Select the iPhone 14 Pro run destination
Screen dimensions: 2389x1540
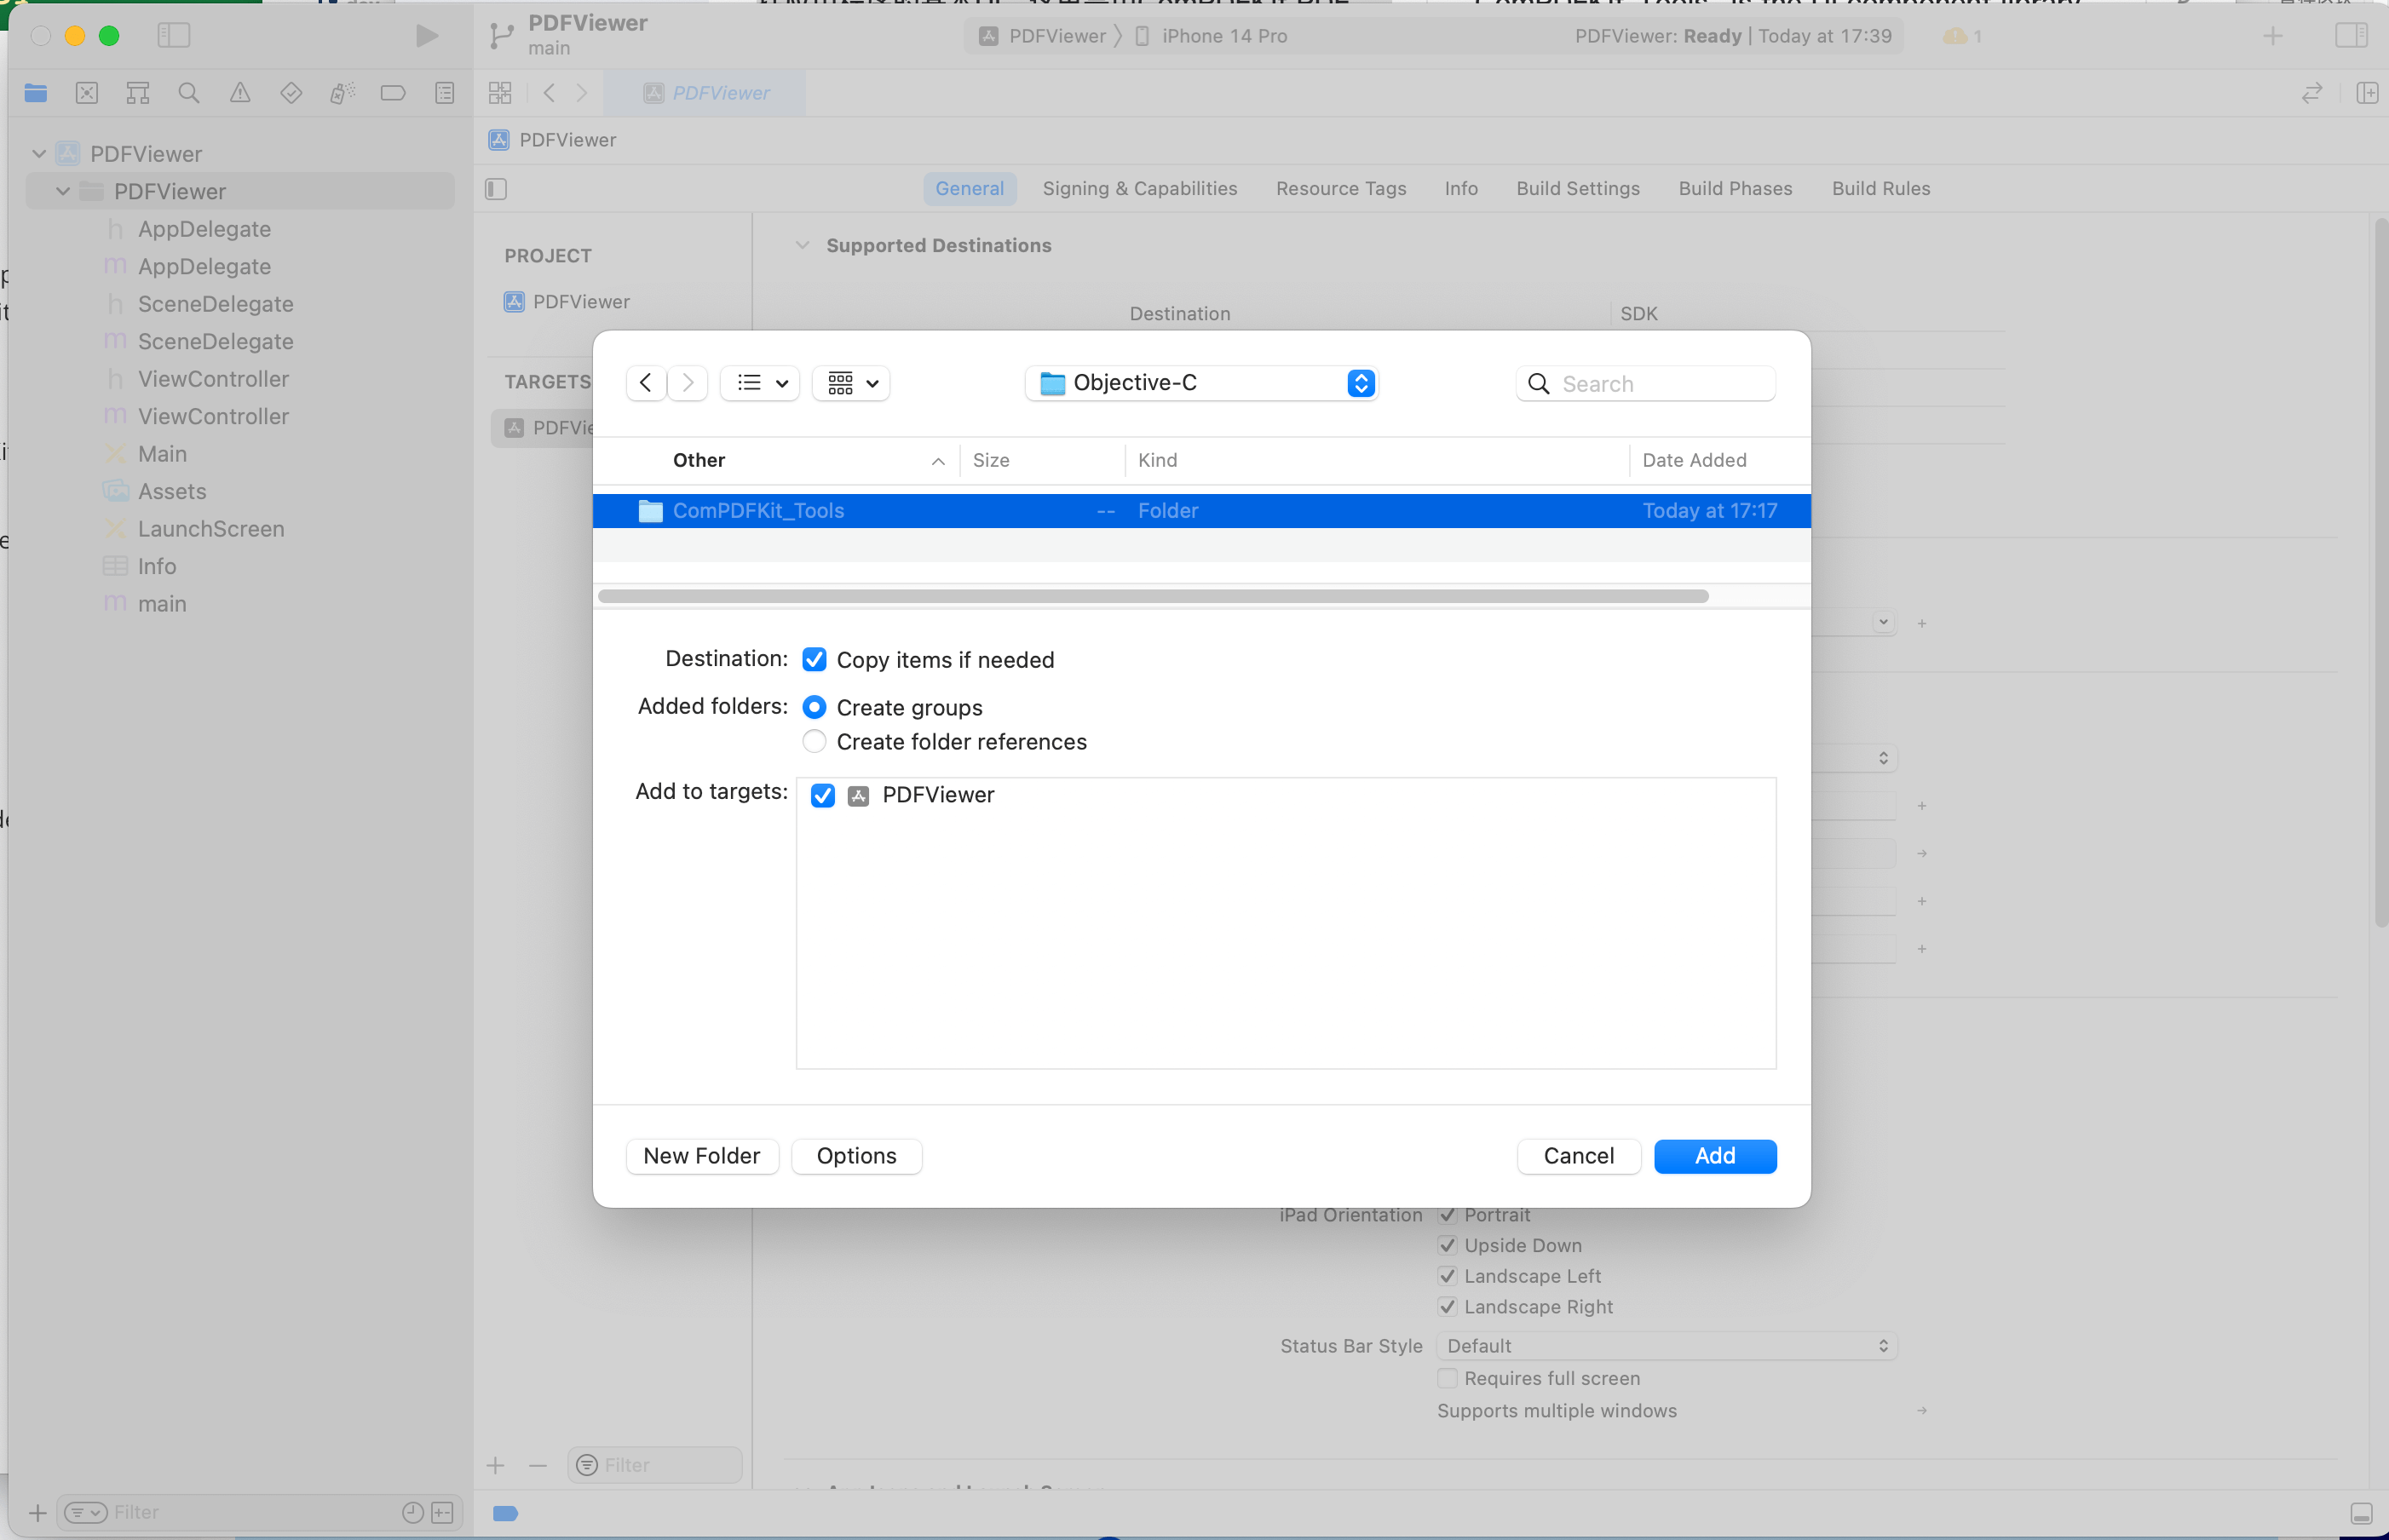click(x=1212, y=36)
